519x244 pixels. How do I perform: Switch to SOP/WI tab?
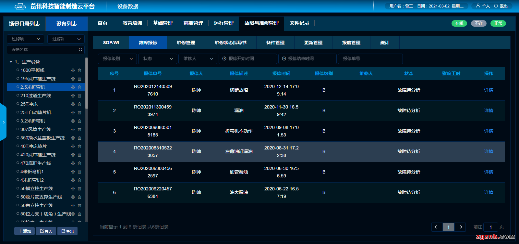click(x=111, y=43)
